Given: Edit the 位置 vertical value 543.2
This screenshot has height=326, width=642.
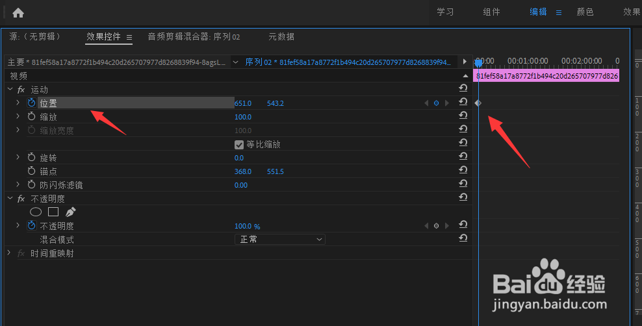Looking at the screenshot, I should [275, 103].
